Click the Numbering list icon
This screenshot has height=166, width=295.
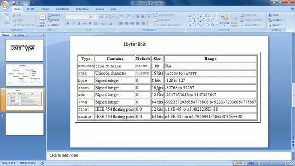coord(130,17)
